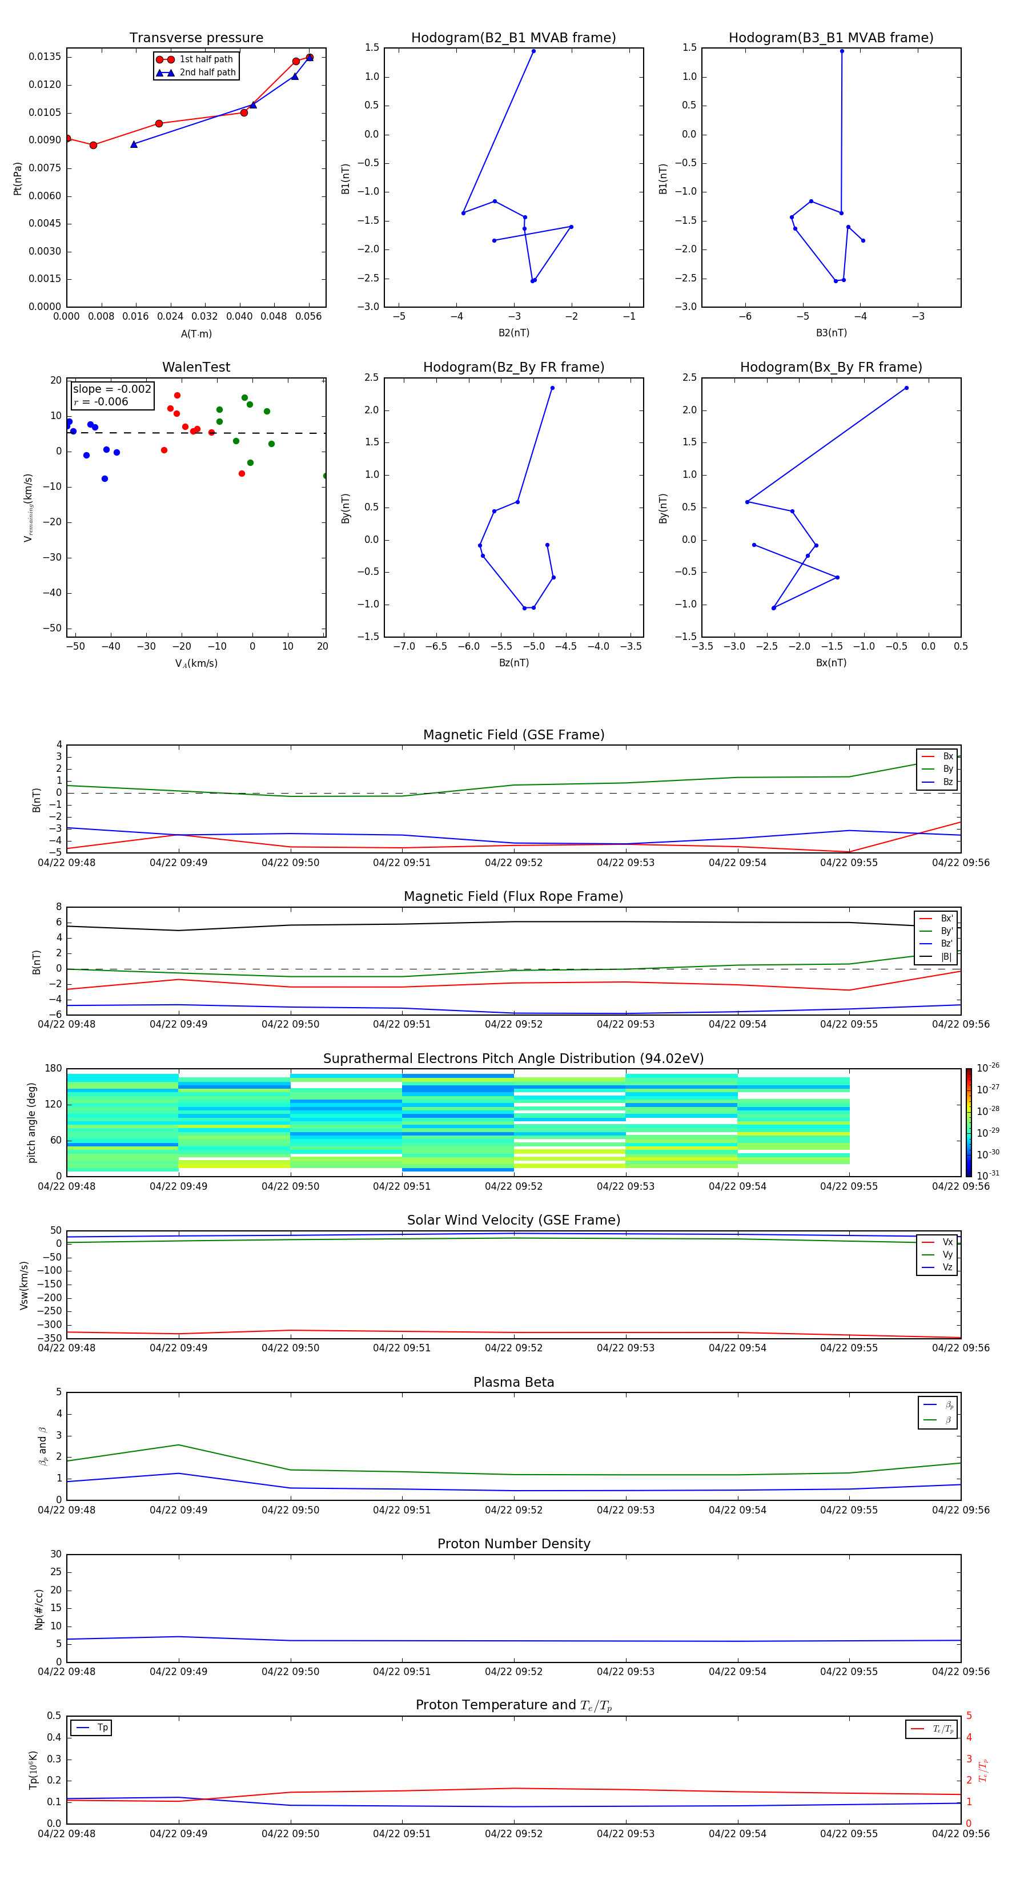Screen dimensions: 1028x1884
Task: Click the 'Proton Number Density' title
Action: pyautogui.click(x=513, y=1544)
